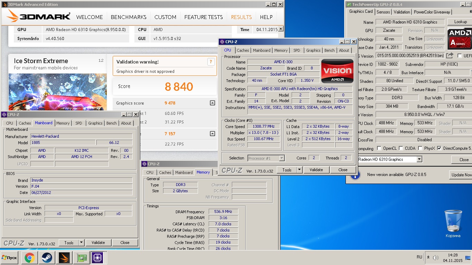Click the GPU-Z BIOS export arrow icon
472x265 pixels.
450,56
